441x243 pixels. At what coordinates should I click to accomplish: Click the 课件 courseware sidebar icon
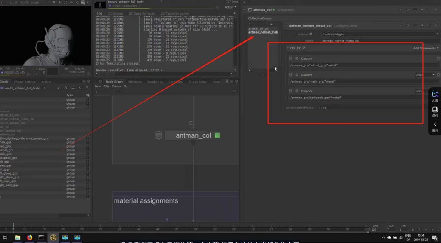click(x=435, y=111)
